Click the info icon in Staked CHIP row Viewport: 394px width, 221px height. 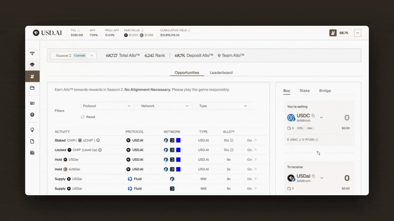pos(98,140)
